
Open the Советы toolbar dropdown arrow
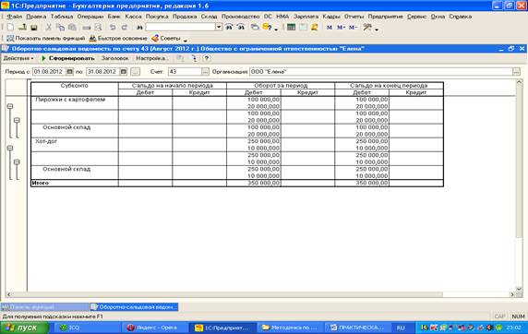[x=186, y=40]
